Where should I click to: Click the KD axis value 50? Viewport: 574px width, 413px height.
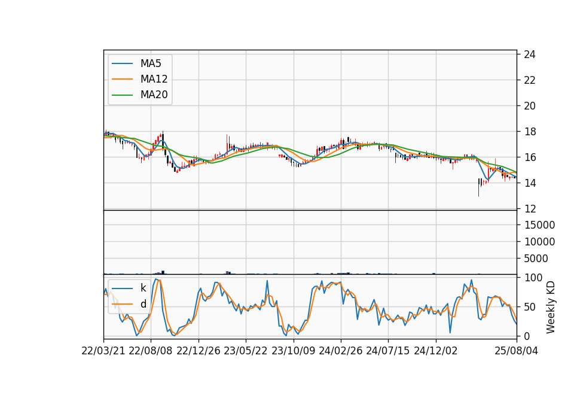click(530, 307)
